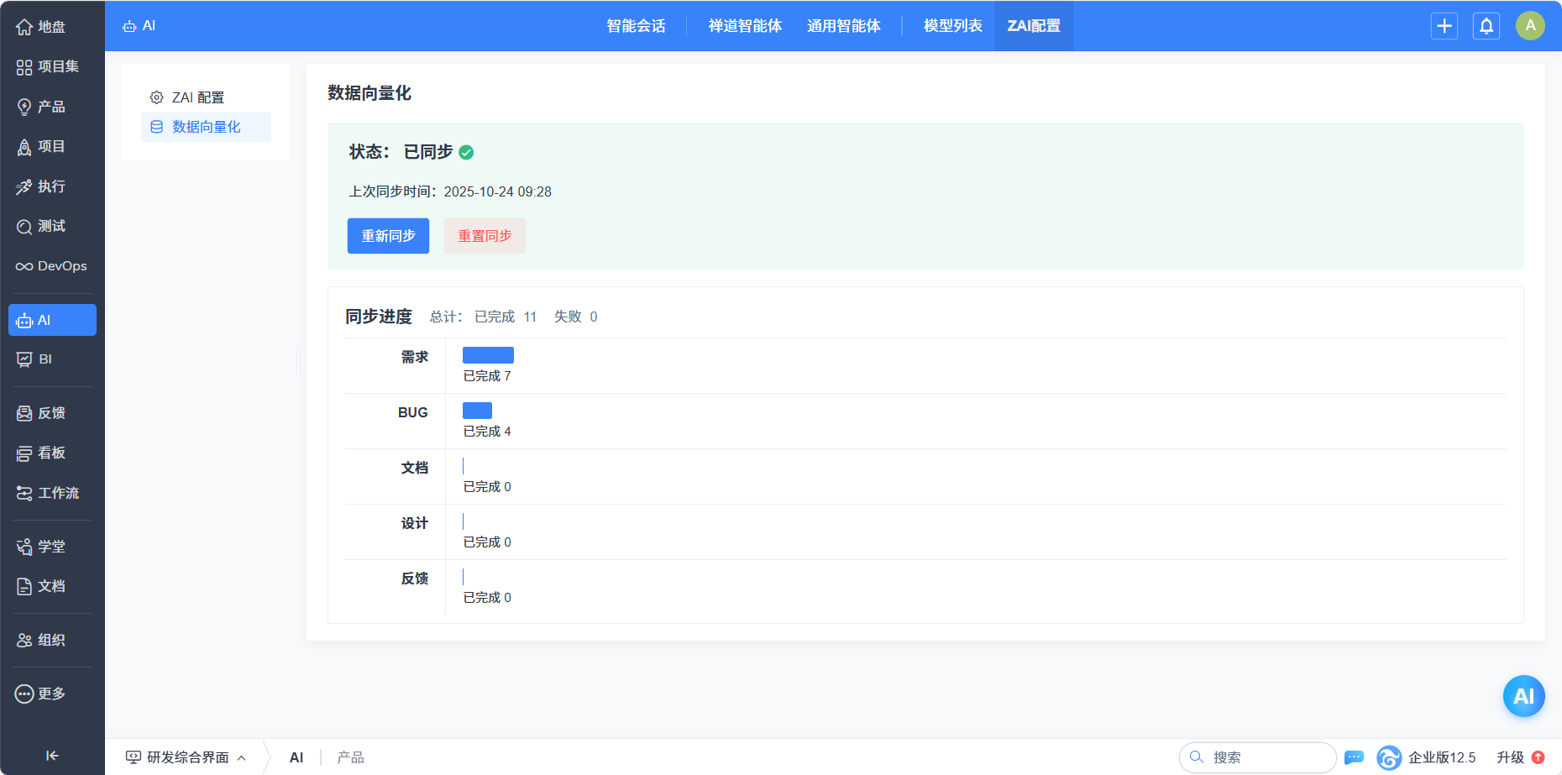Click the 需求 sync progress bar
The height and width of the screenshot is (775, 1562).
[488, 355]
